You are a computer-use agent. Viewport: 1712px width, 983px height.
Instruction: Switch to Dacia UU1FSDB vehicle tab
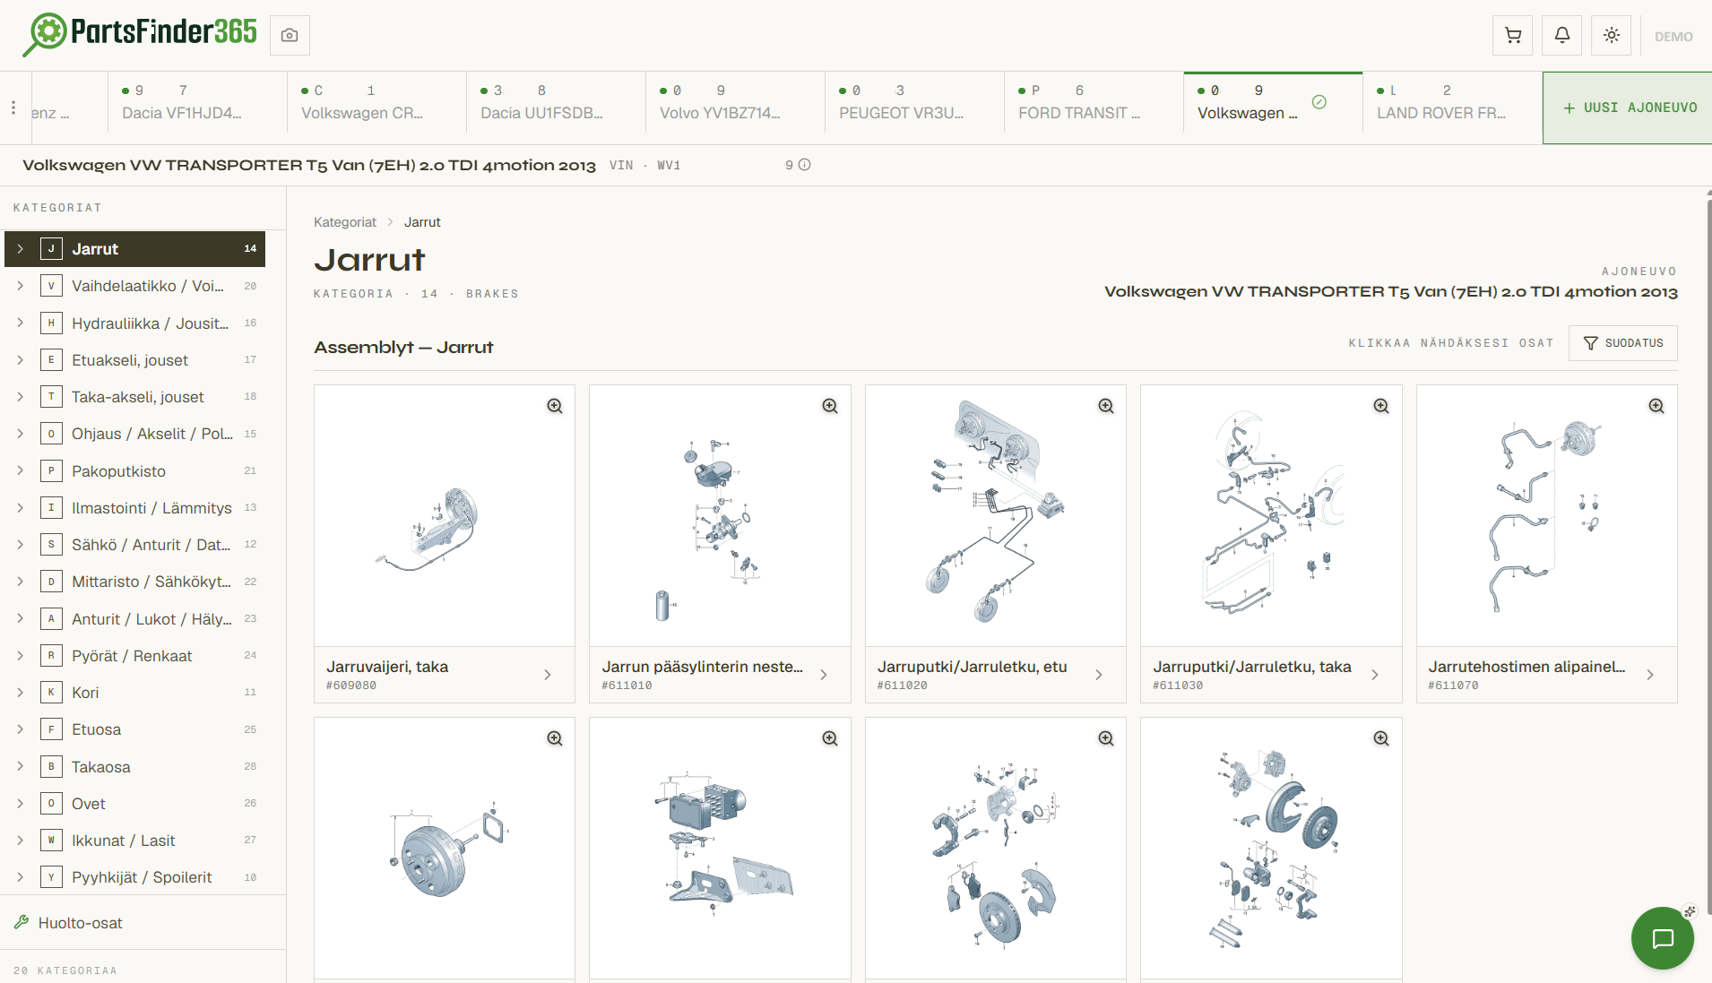[556, 102]
